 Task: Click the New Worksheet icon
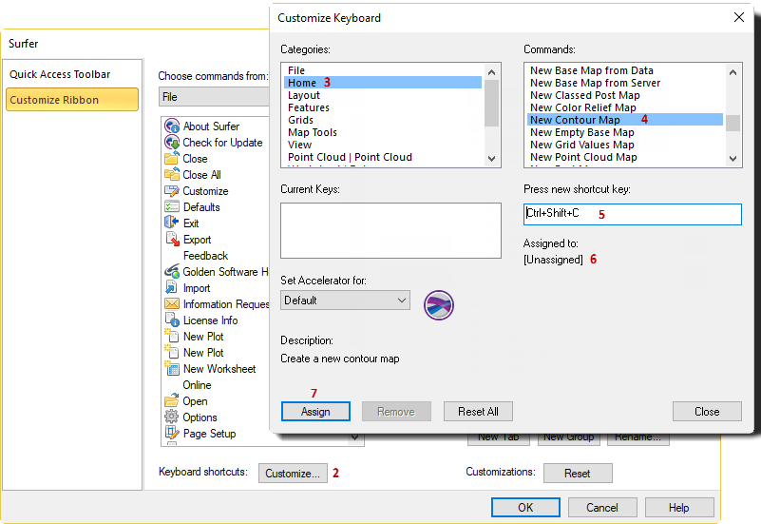(172, 369)
